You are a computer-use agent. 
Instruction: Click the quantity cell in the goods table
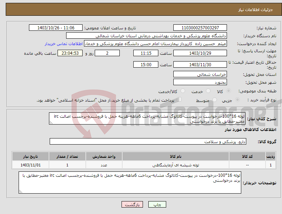click(x=67, y=165)
